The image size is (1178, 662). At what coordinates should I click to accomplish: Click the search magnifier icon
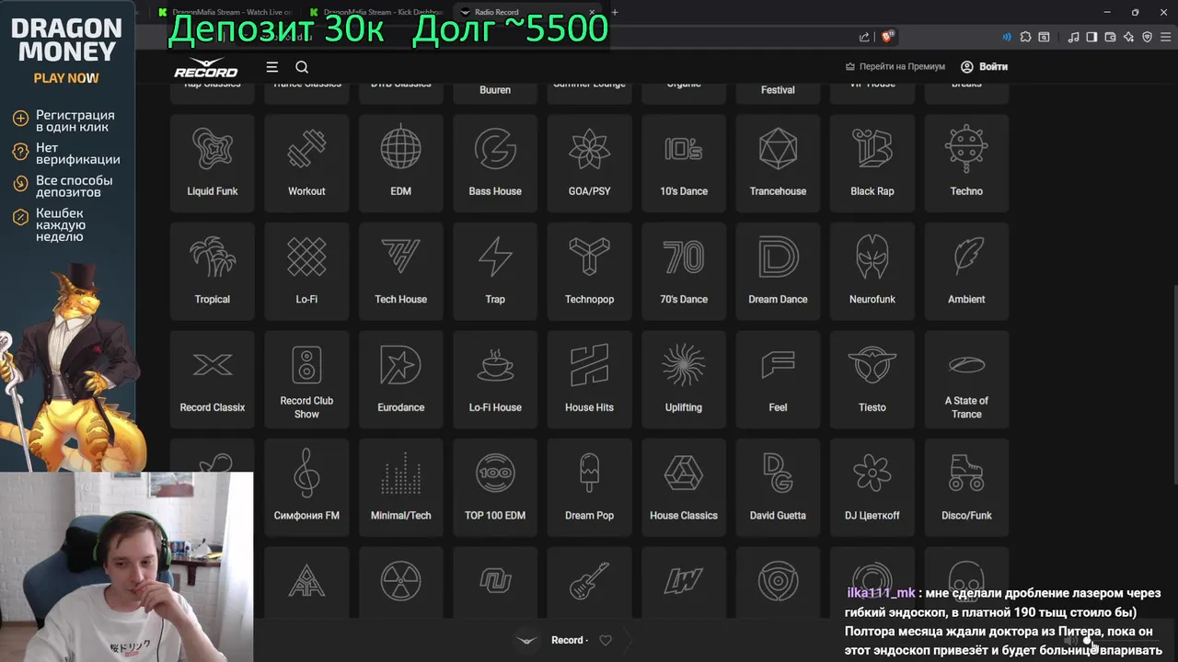tap(302, 67)
